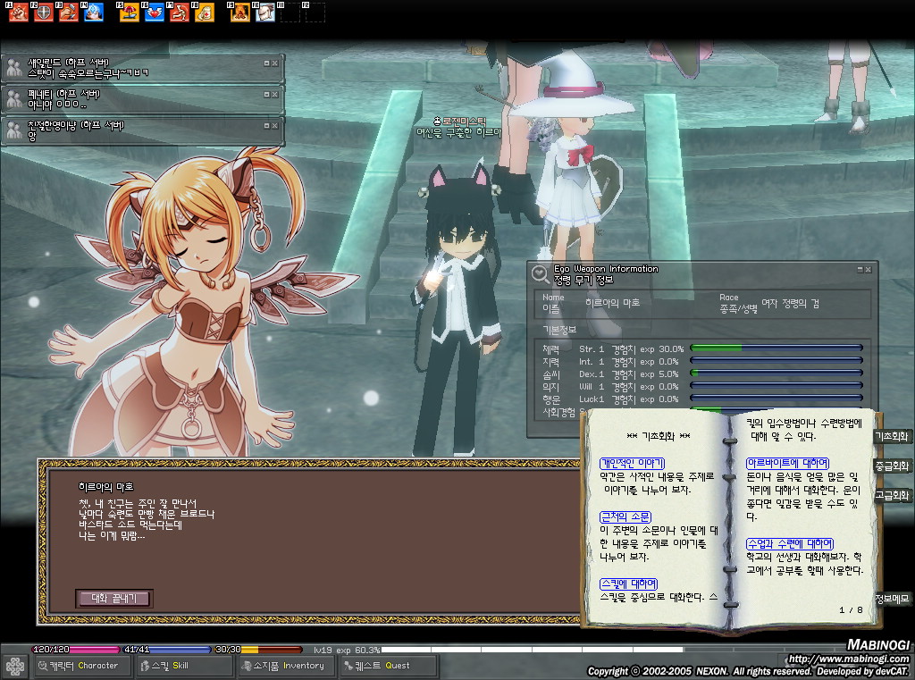Select the empty F12 hotbar slot
915x680 pixels.
tap(315, 13)
